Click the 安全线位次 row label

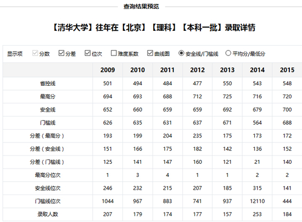[x=48, y=188]
